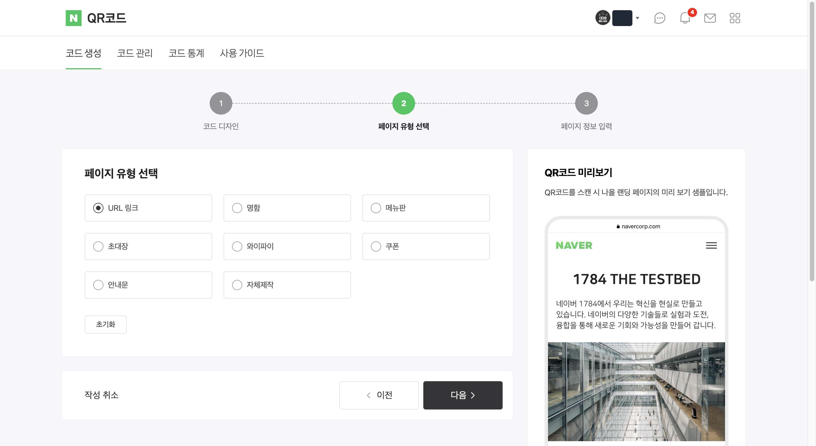Switch to the 코드 통계 tab
The image size is (816, 446).
[x=186, y=53]
